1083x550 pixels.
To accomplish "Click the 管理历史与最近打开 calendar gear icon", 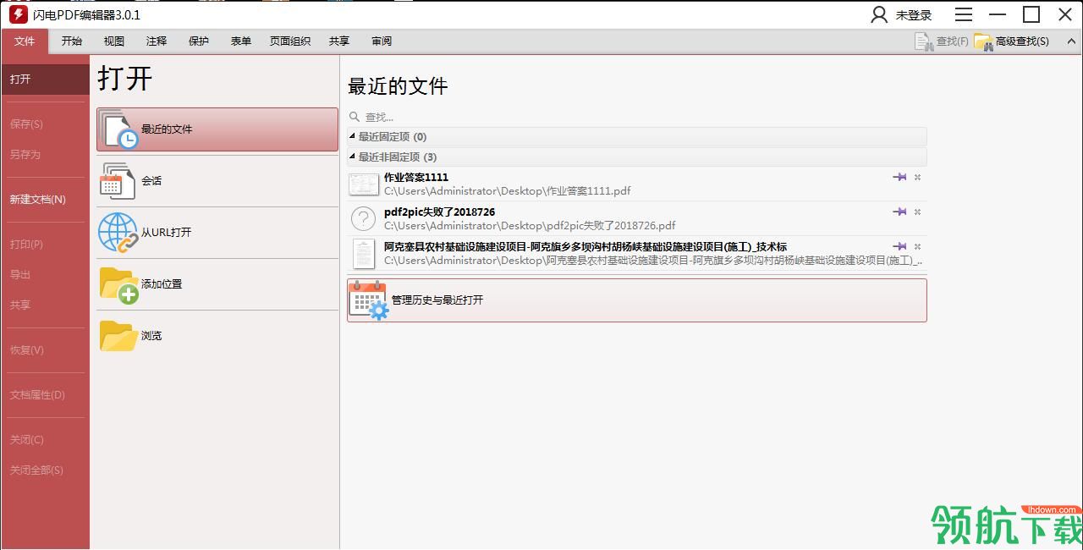I will [x=369, y=300].
